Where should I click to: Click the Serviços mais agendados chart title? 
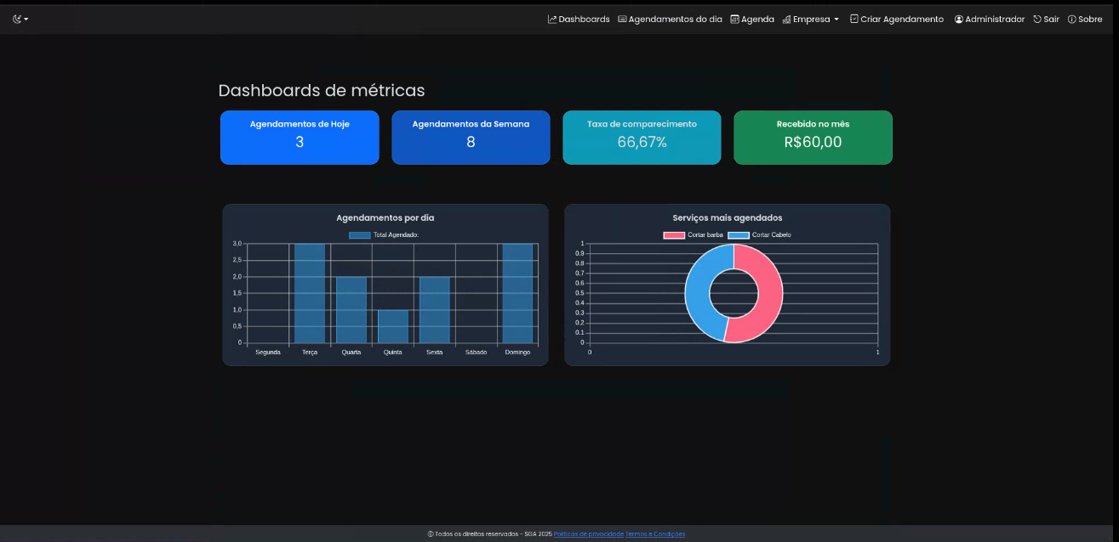click(x=728, y=218)
